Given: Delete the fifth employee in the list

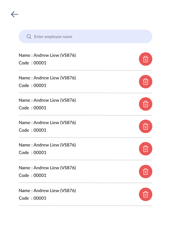Looking at the screenshot, I should (145, 149).
